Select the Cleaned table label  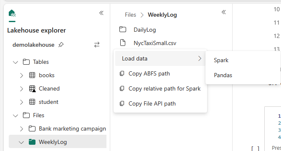(x=49, y=88)
